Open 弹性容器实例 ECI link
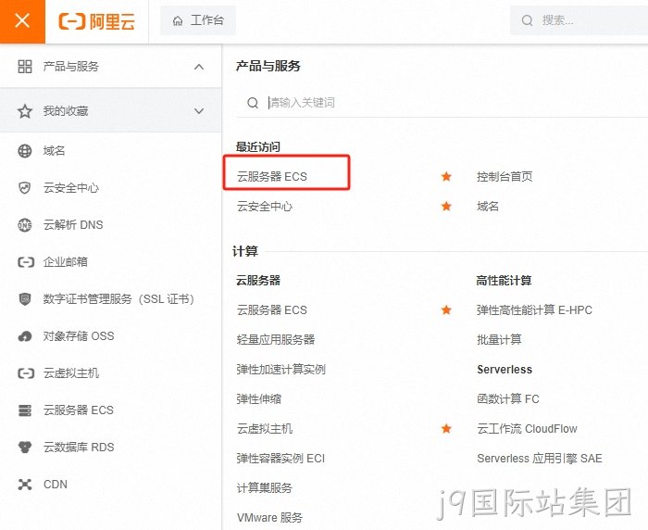The width and height of the screenshot is (648, 530). (x=281, y=459)
